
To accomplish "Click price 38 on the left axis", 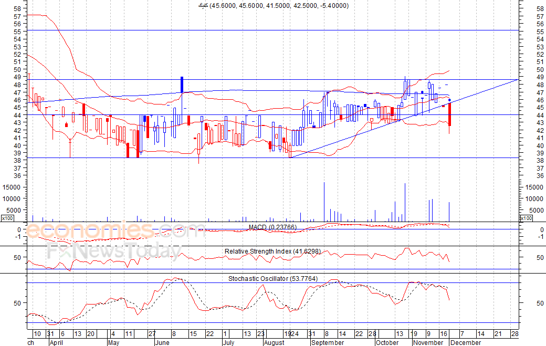I will point(17,161).
